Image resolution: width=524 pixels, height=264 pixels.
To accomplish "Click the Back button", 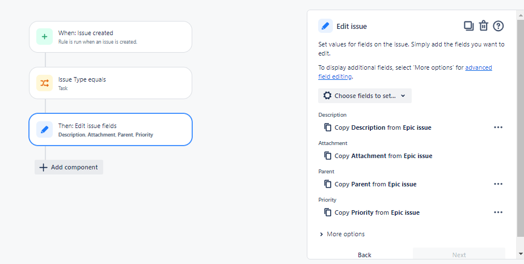I will pos(365,255).
